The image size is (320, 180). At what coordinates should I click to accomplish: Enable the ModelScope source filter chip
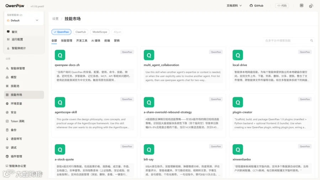100,32
